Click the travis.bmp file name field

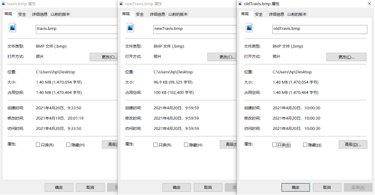click(76, 29)
